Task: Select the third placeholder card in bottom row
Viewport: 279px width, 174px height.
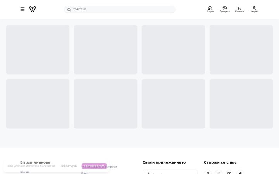Action: (173, 104)
